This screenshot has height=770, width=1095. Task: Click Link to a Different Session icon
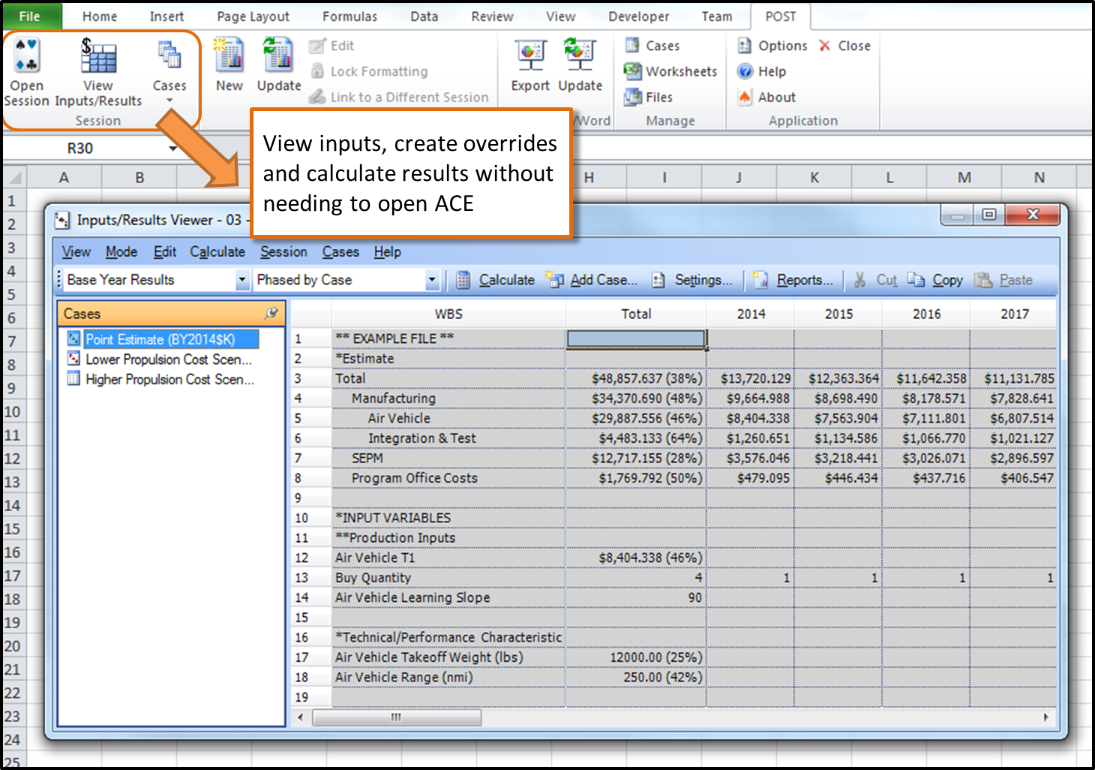tap(317, 97)
